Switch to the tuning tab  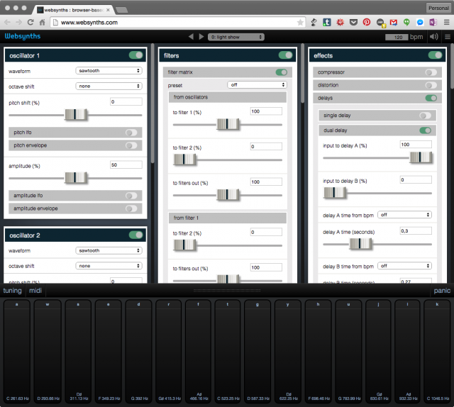click(x=12, y=291)
